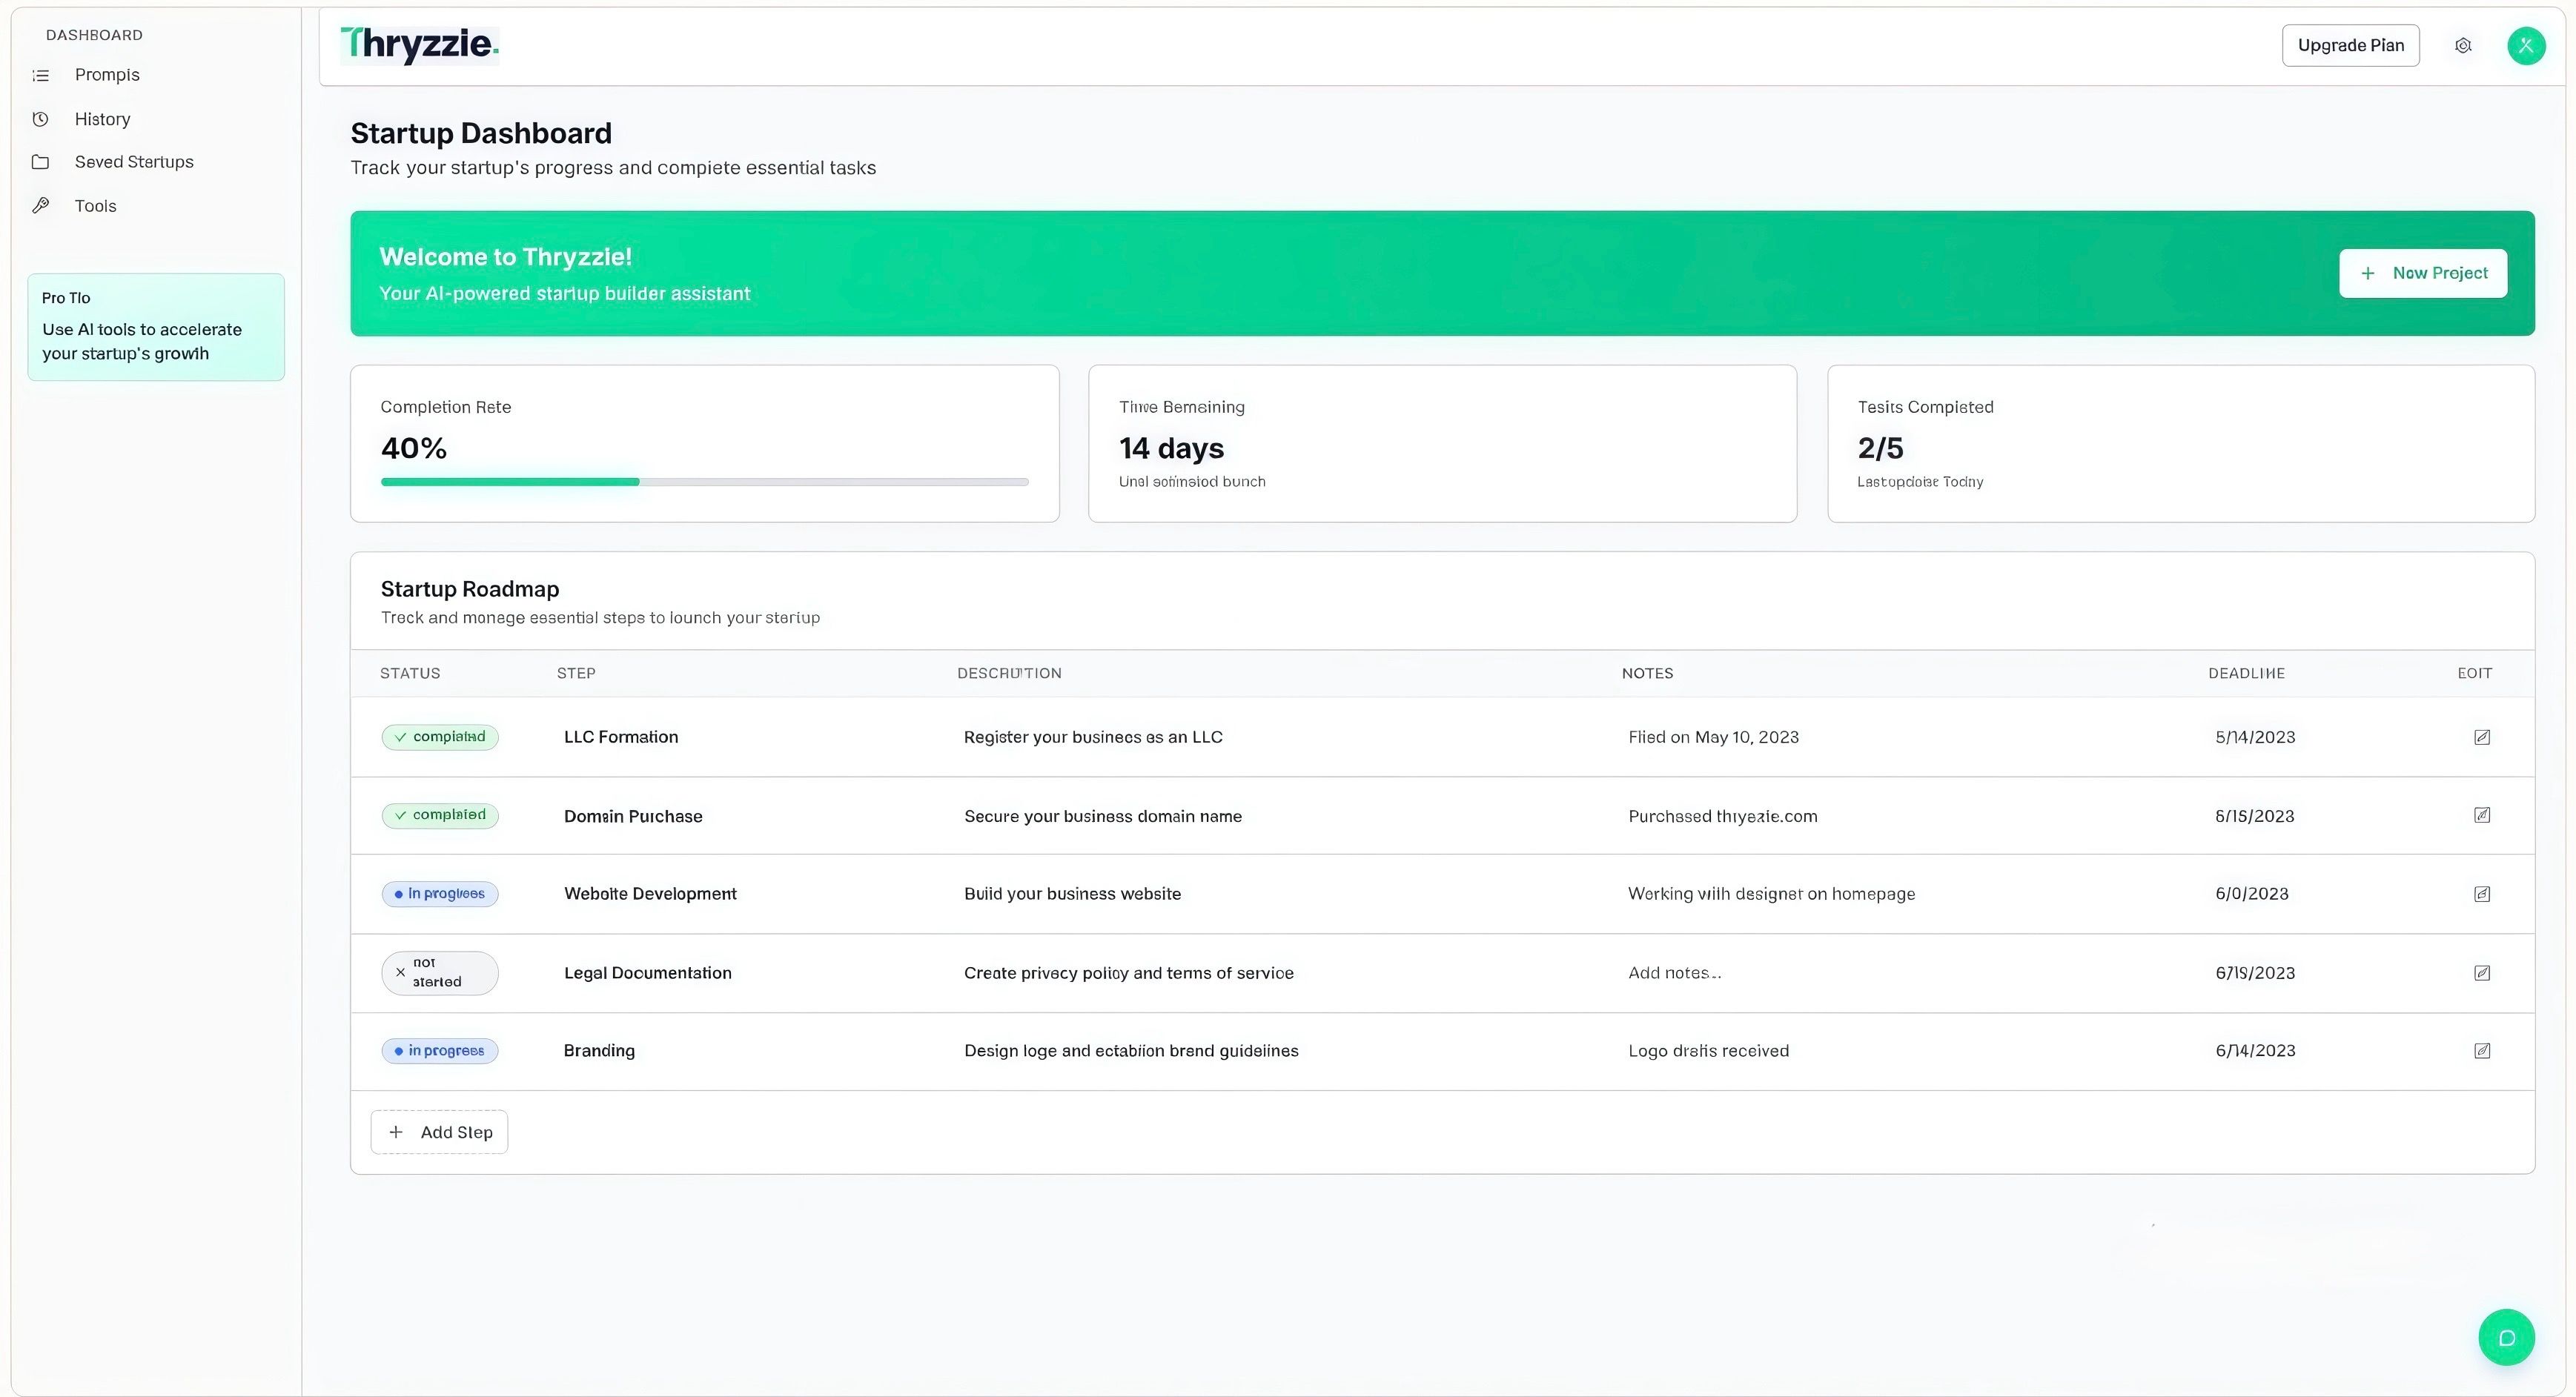
Task: Open the chat bubble widget
Action: (2506, 1338)
